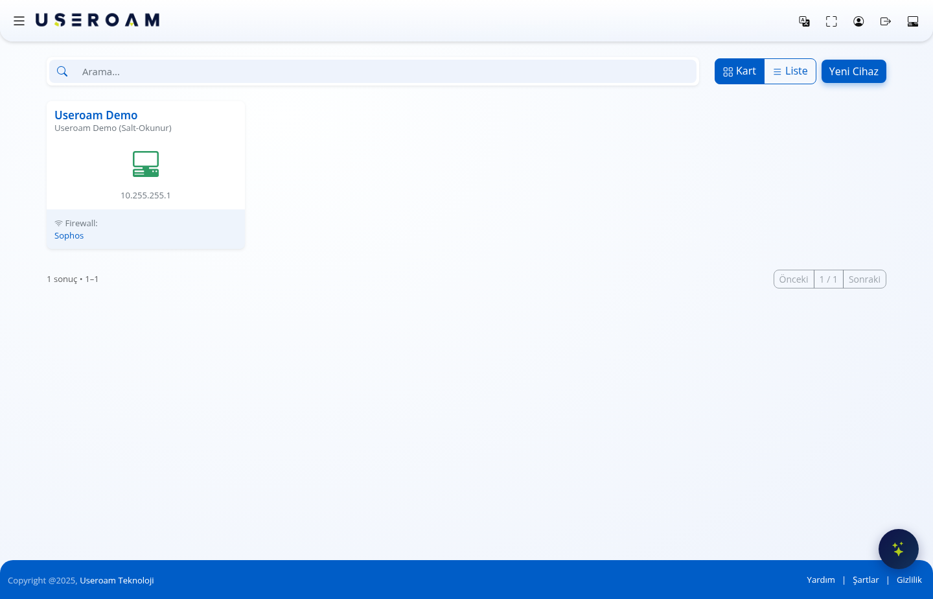Image resolution: width=933 pixels, height=599 pixels.
Task: Click the Useroam Teknoloji footer link
Action: [117, 580]
